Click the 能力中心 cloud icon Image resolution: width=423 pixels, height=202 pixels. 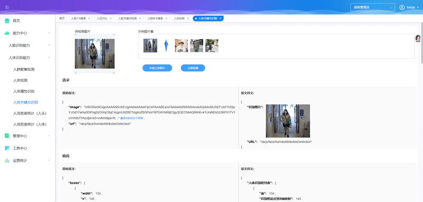click(7, 33)
